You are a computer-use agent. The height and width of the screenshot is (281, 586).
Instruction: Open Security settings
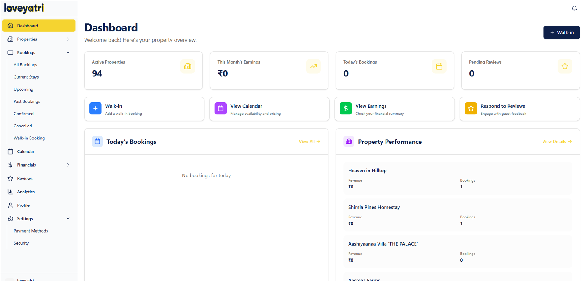[x=21, y=243]
